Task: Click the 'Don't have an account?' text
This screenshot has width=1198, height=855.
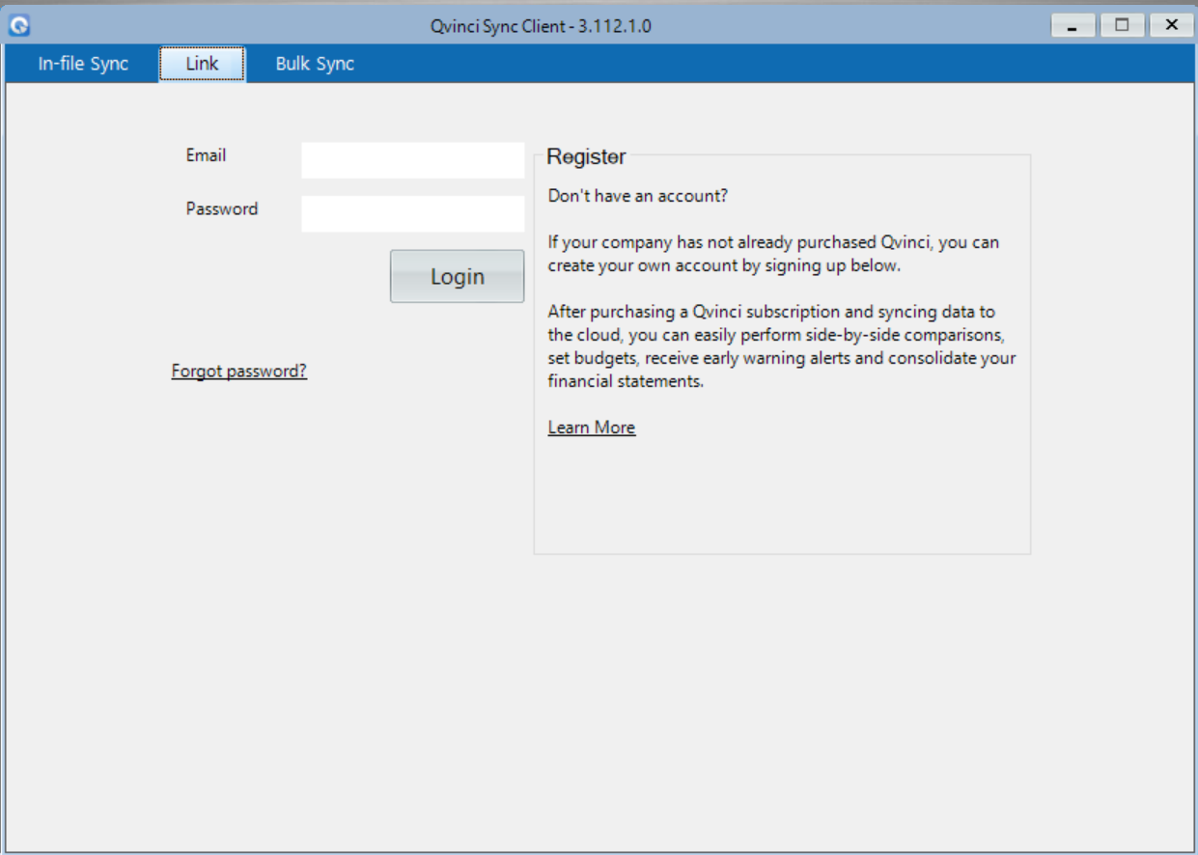Action: (637, 196)
